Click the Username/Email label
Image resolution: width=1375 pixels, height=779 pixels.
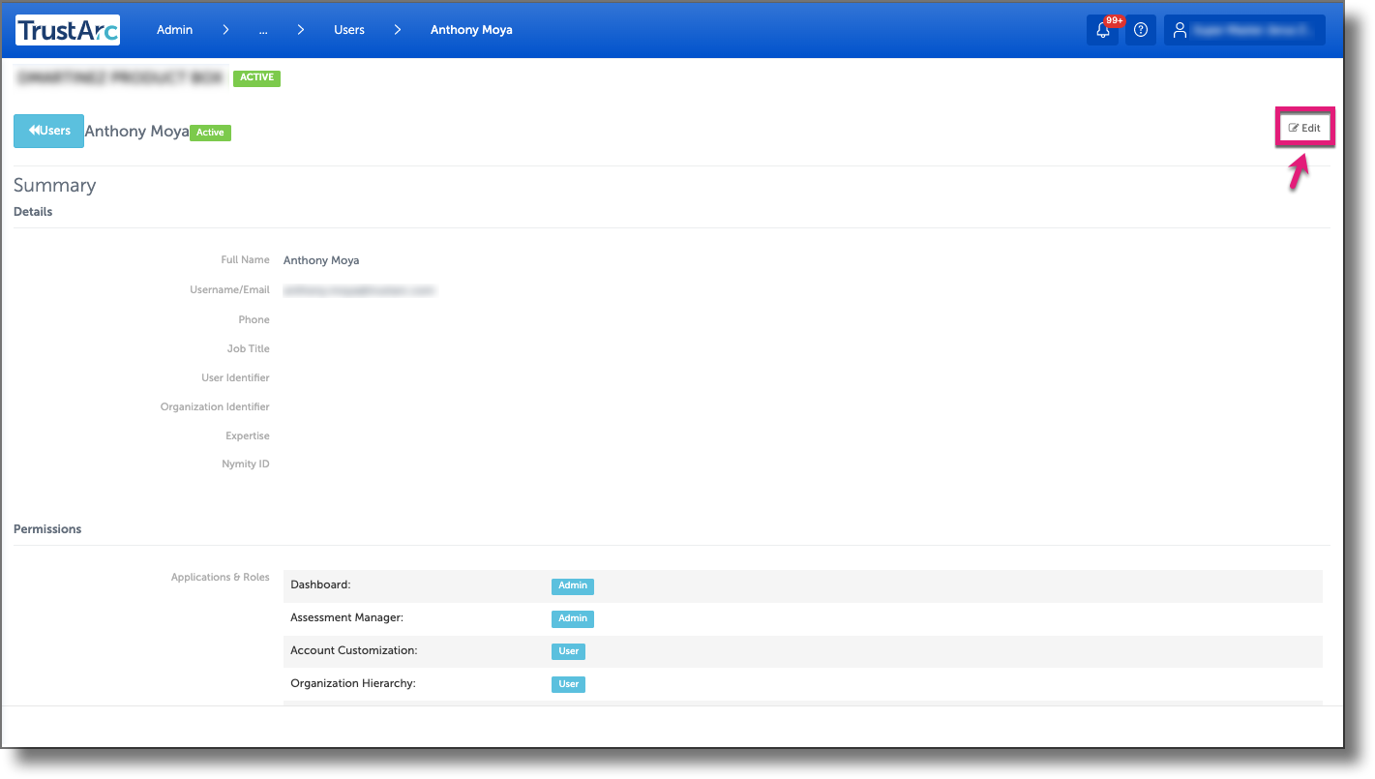tap(229, 289)
